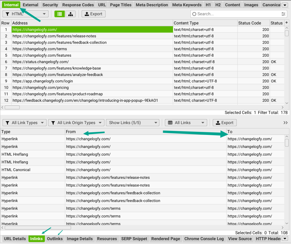Switch to tree view mode icon
Screen dimensions: 291x244
pyautogui.click(x=70, y=14)
